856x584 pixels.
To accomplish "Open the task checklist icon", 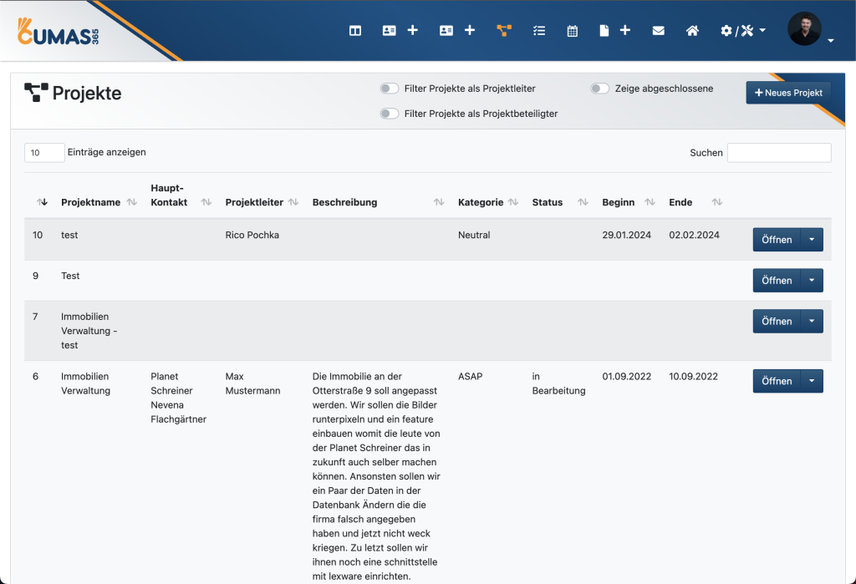I will 539,31.
